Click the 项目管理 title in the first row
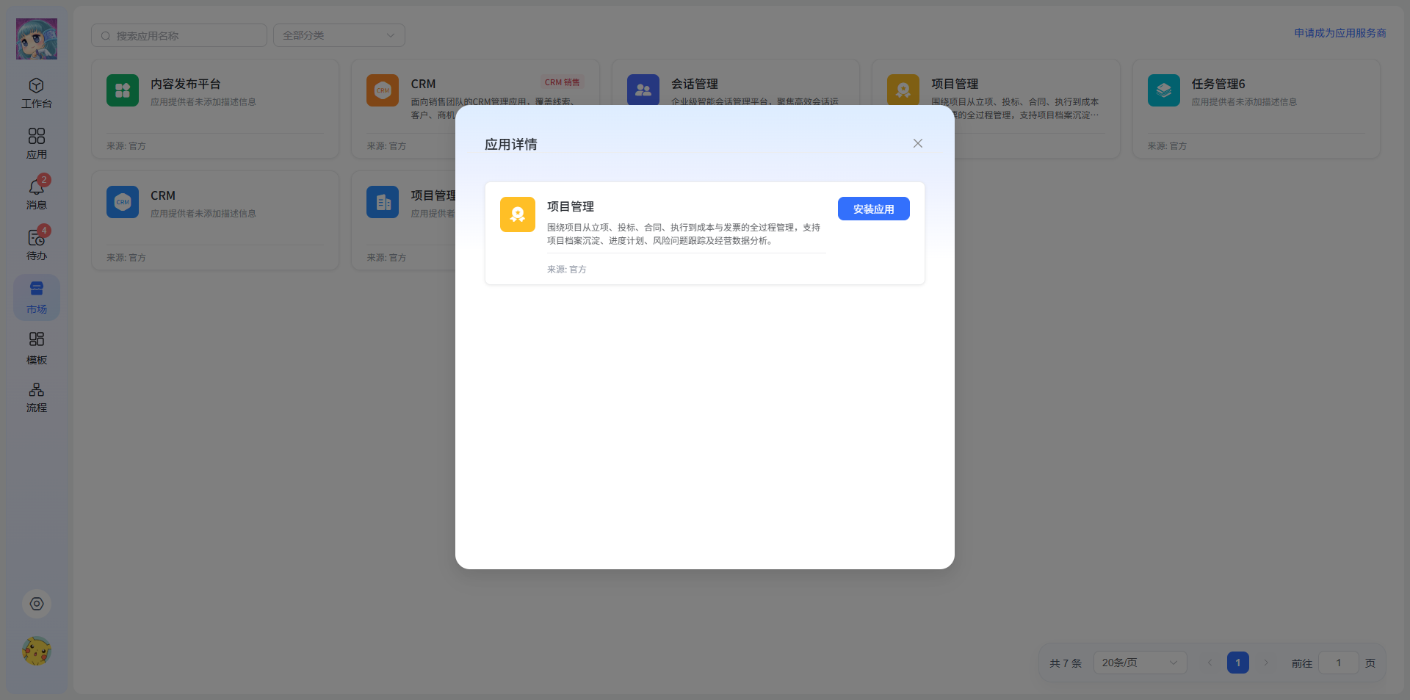The width and height of the screenshot is (1410, 700). tap(955, 84)
